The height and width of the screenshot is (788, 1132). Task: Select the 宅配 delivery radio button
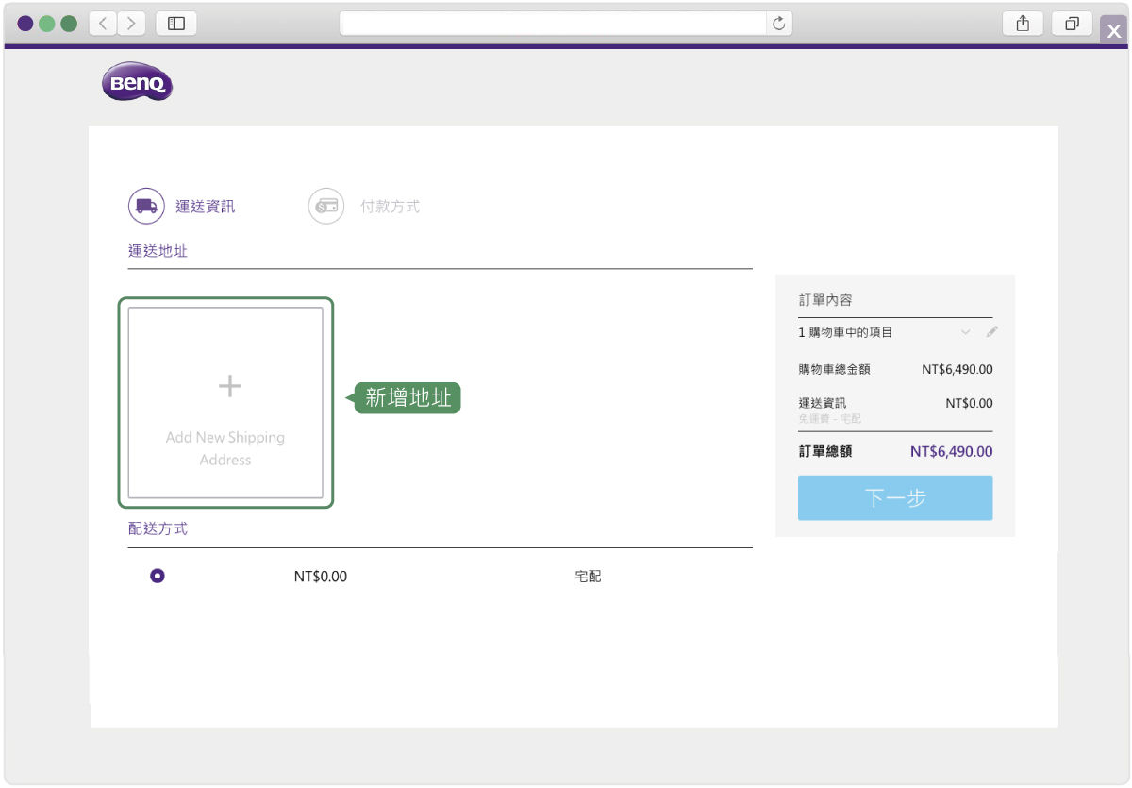click(x=157, y=575)
